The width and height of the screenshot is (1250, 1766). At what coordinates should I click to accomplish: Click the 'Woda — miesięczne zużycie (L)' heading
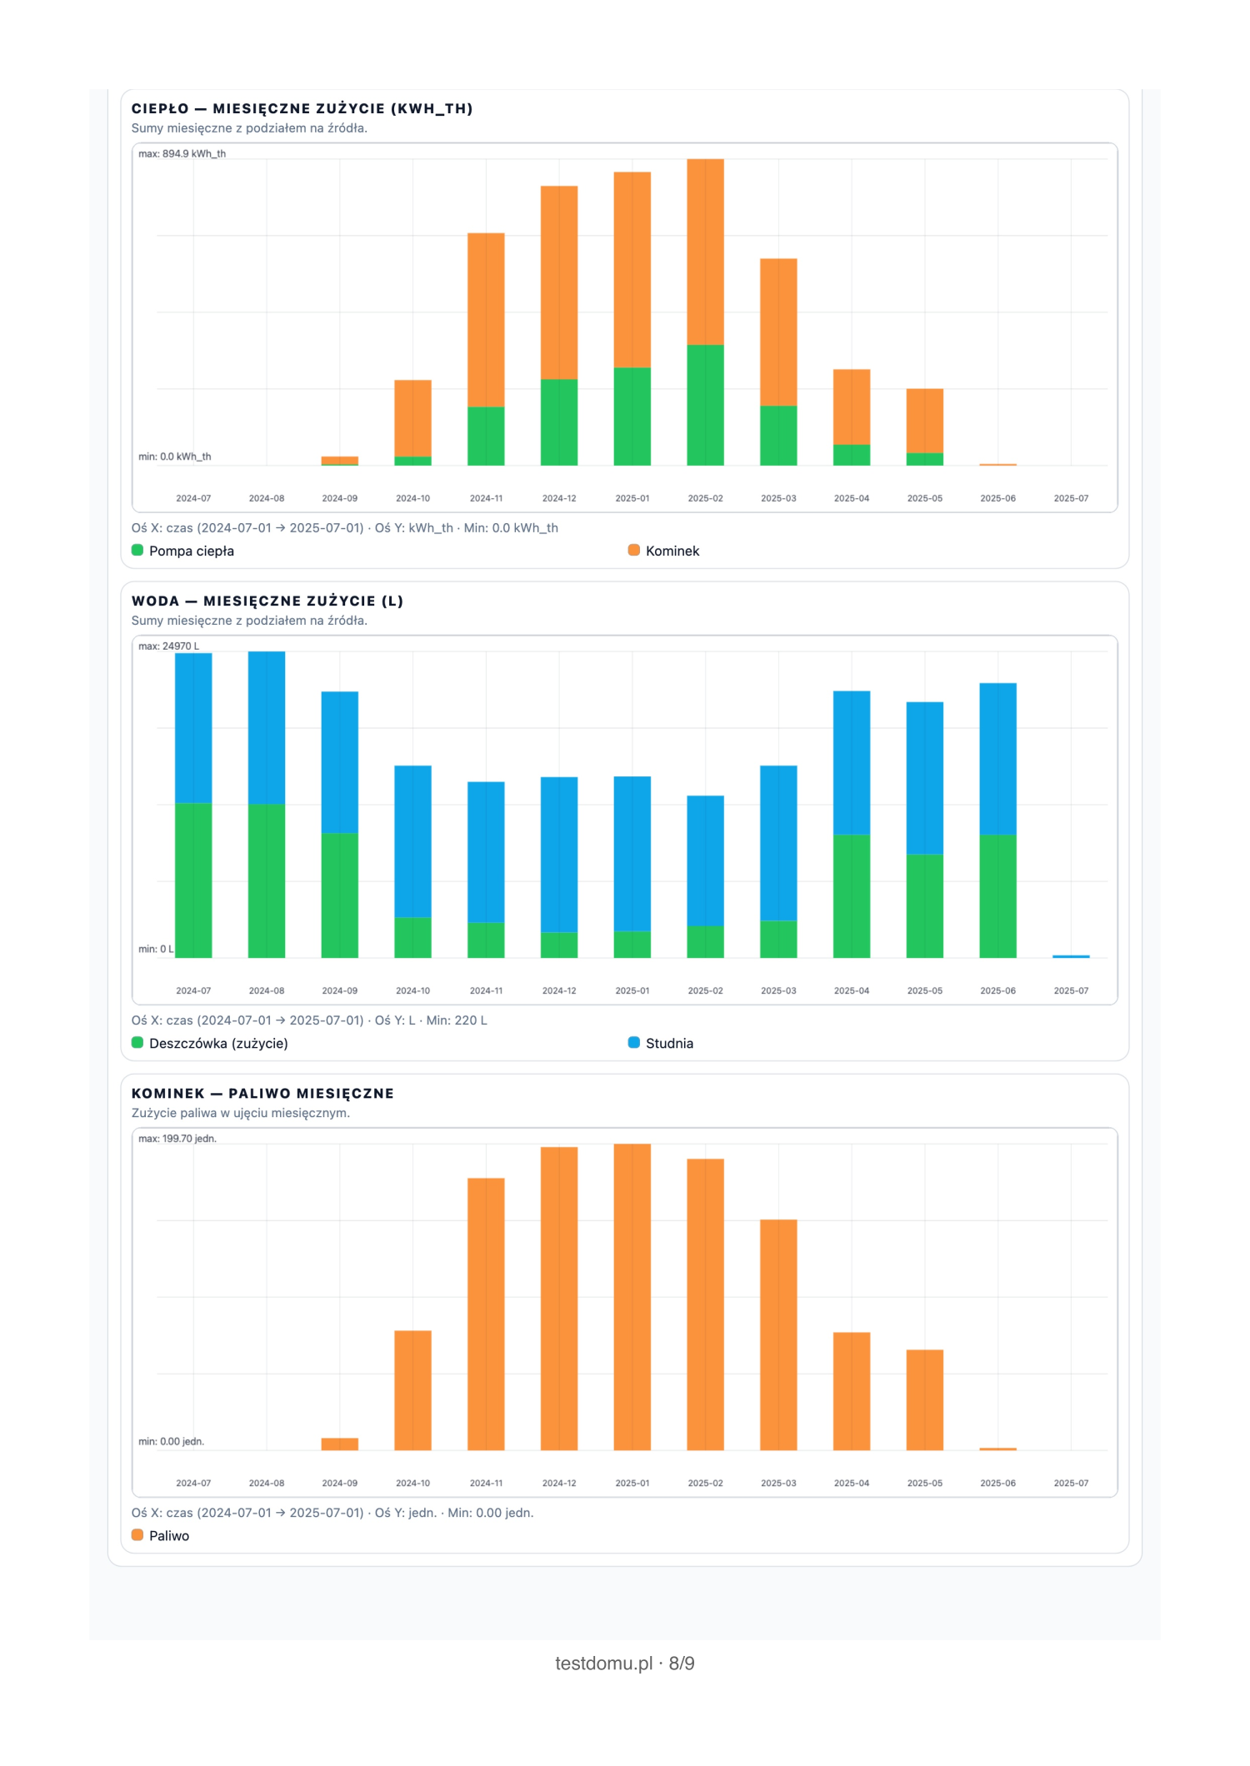point(267,601)
